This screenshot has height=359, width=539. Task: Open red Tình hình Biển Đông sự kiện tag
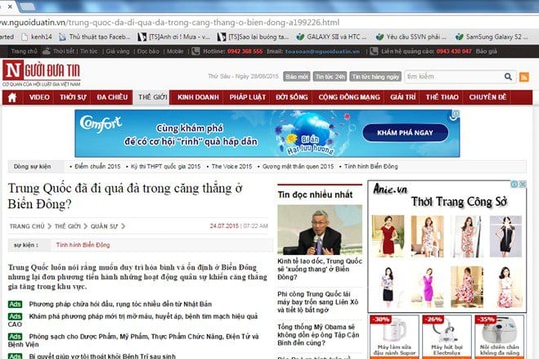coord(83,245)
